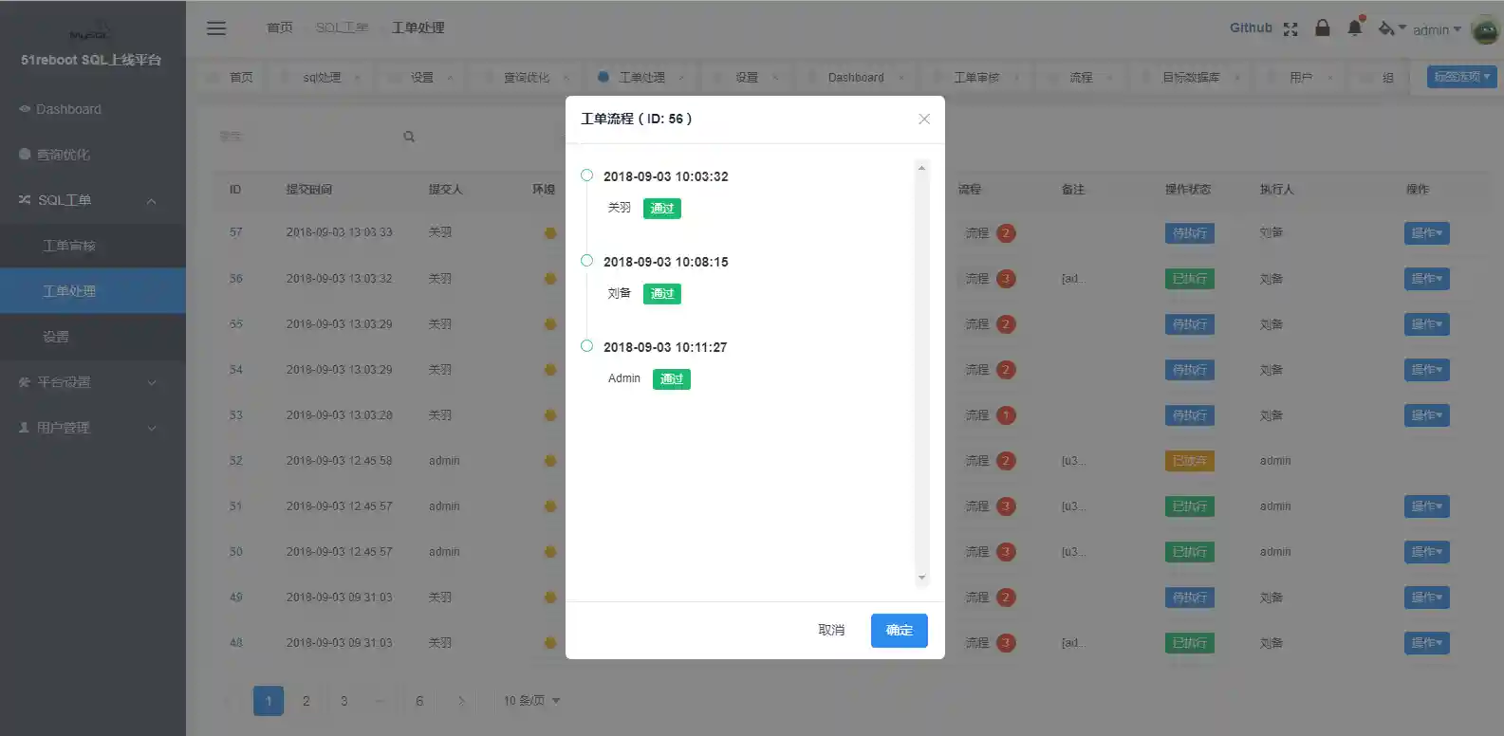The image size is (1504, 736).
Task: Select 工单处理 in the sidebar submenu
Action: click(x=93, y=291)
